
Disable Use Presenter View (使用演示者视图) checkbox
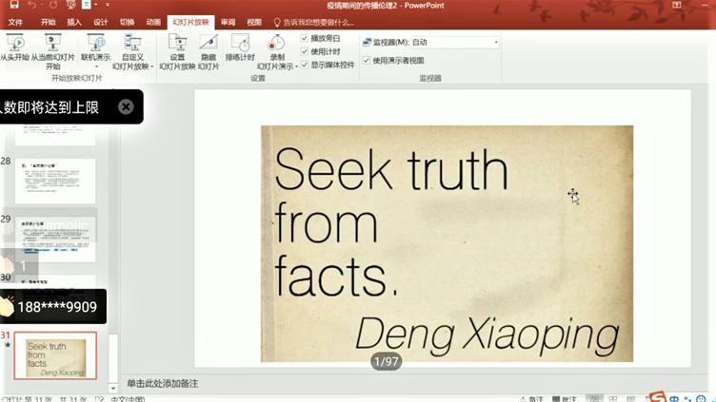point(367,61)
